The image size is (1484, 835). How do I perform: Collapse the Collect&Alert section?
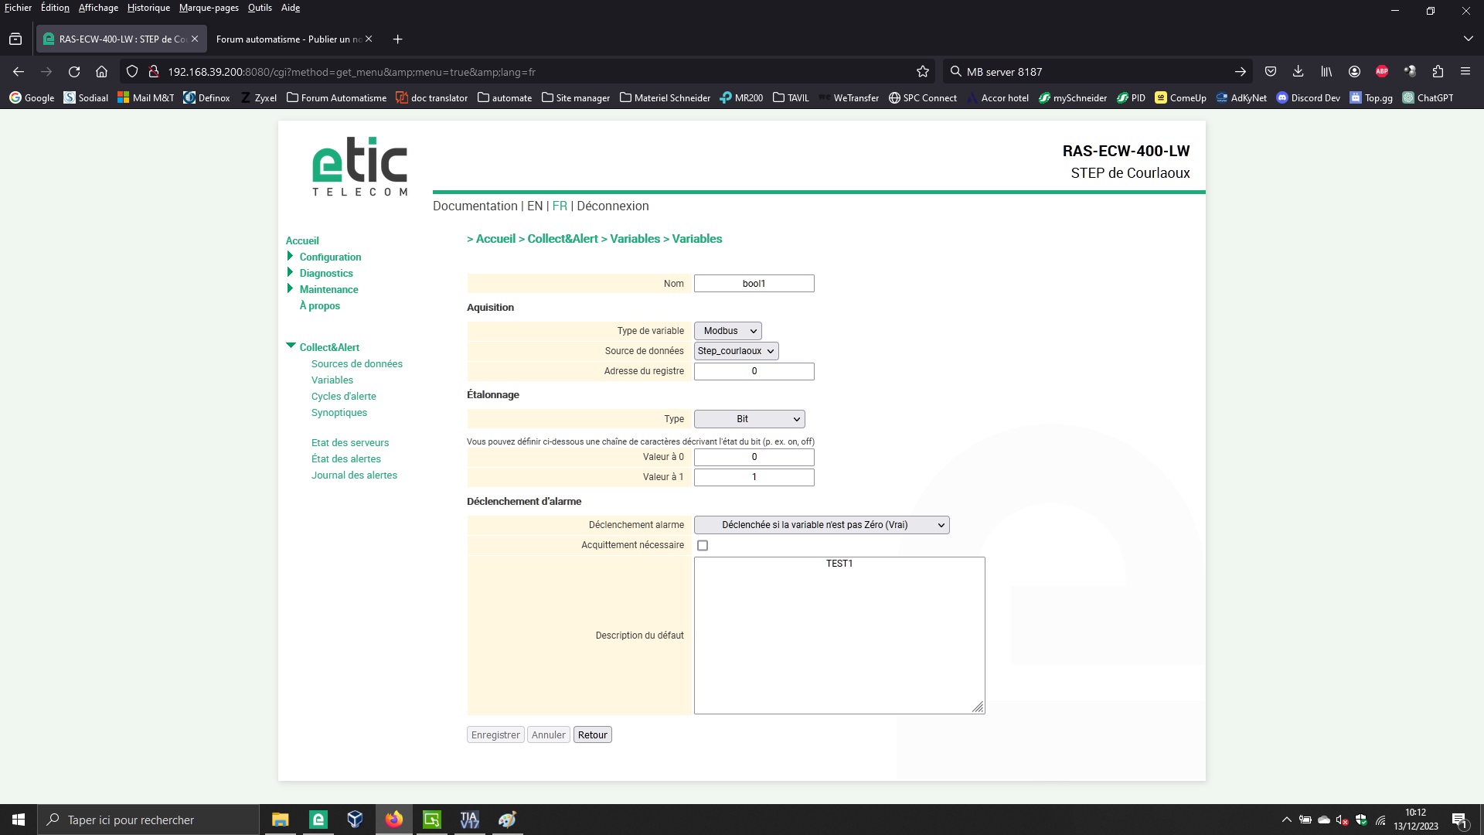(x=291, y=346)
